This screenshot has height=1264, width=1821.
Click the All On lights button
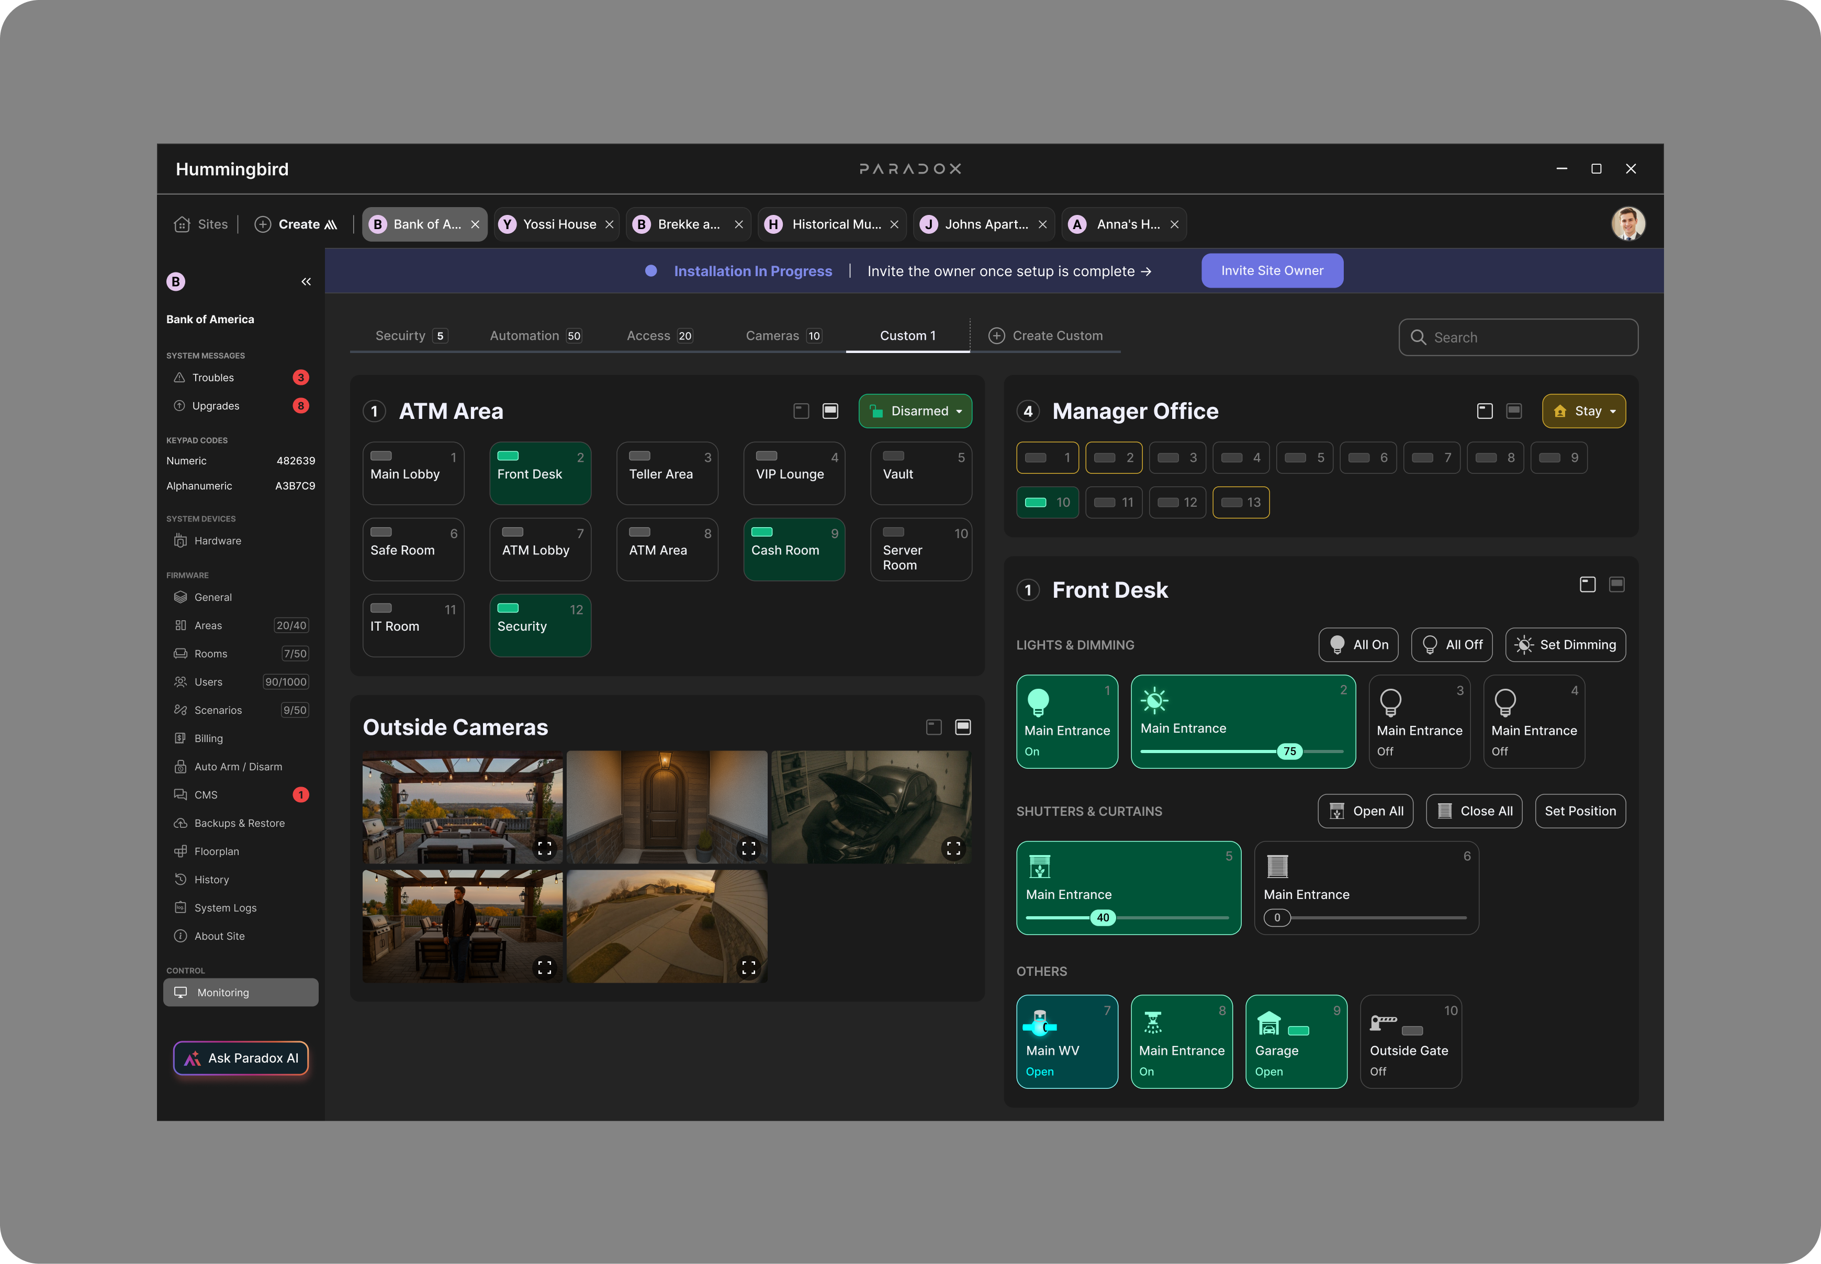click(1358, 645)
